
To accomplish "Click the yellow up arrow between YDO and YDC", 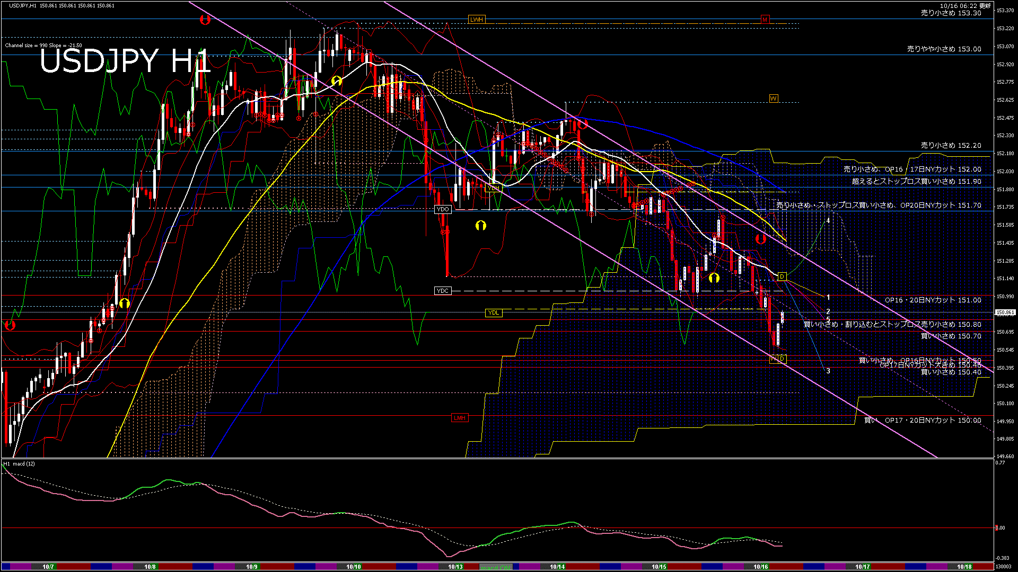I will [x=481, y=226].
